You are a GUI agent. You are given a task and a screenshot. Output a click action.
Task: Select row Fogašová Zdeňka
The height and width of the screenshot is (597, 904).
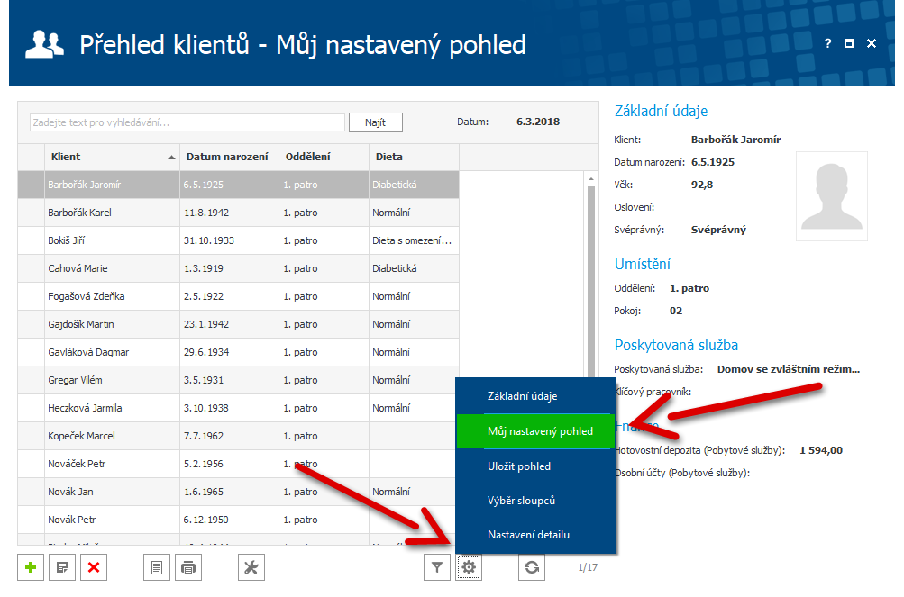238,296
